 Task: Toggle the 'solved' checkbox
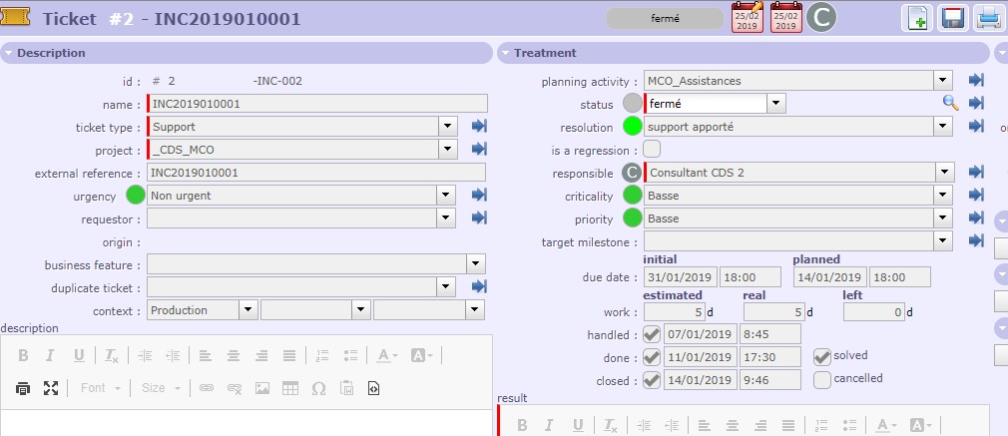pyautogui.click(x=822, y=356)
